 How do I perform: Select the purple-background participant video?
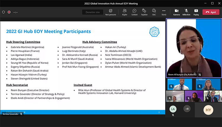tap(194, 96)
